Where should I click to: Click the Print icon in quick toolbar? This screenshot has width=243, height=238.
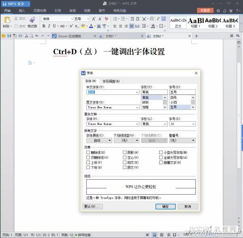coord(20,36)
